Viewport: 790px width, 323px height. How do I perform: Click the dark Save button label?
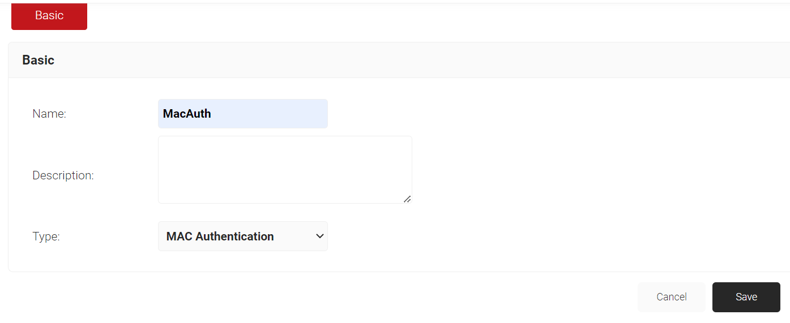[x=746, y=297]
